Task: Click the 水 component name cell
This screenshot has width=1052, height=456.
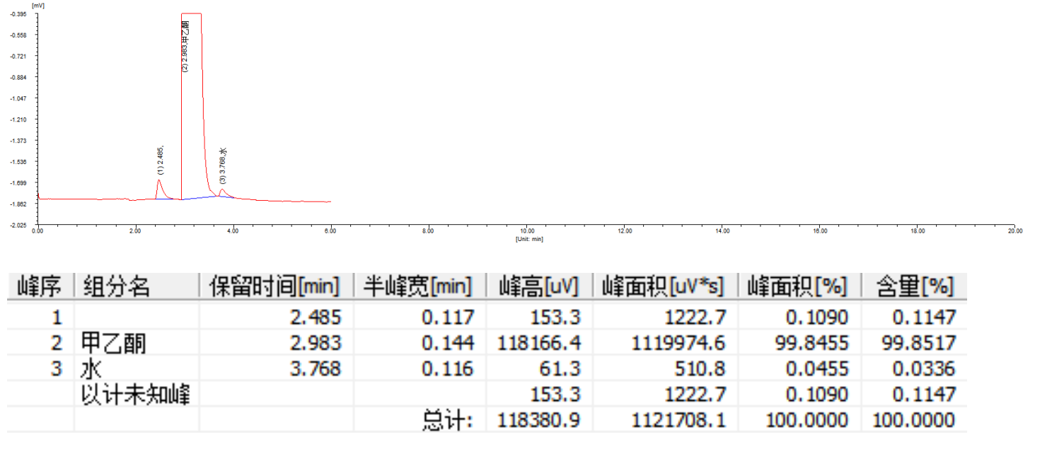Action: (x=93, y=368)
